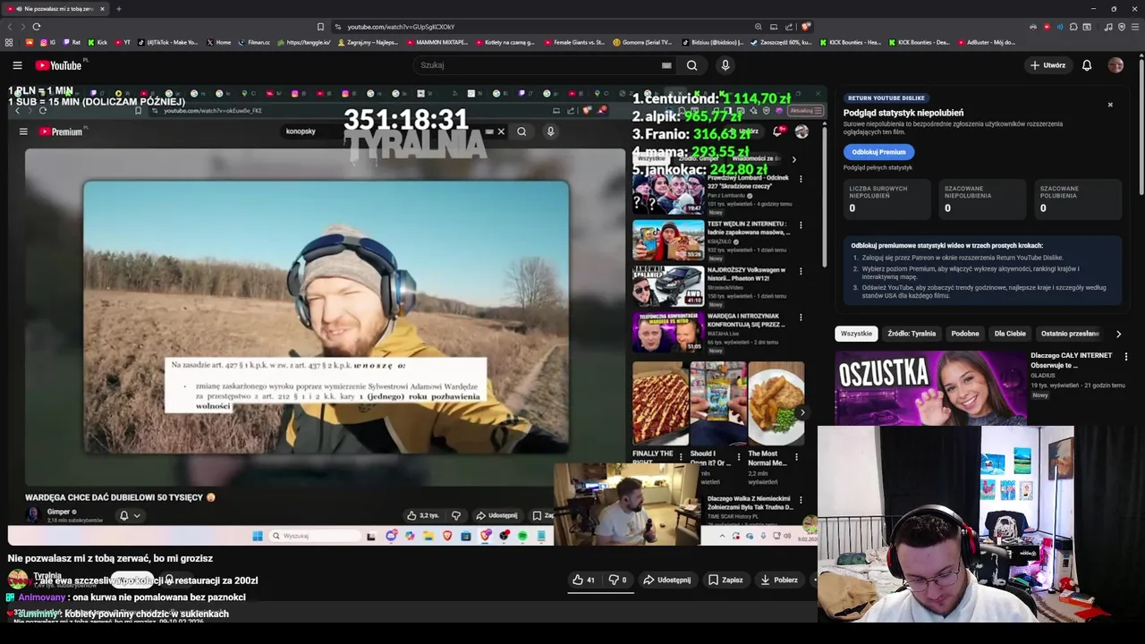Click the Windows Start button in streamed taskbar
This screenshot has height=644, width=1145.
258,536
